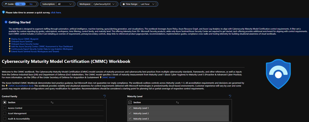Open the Subscription dropdown
Image resolution: width=309 pixels, height=122 pixels.
point(65,4)
